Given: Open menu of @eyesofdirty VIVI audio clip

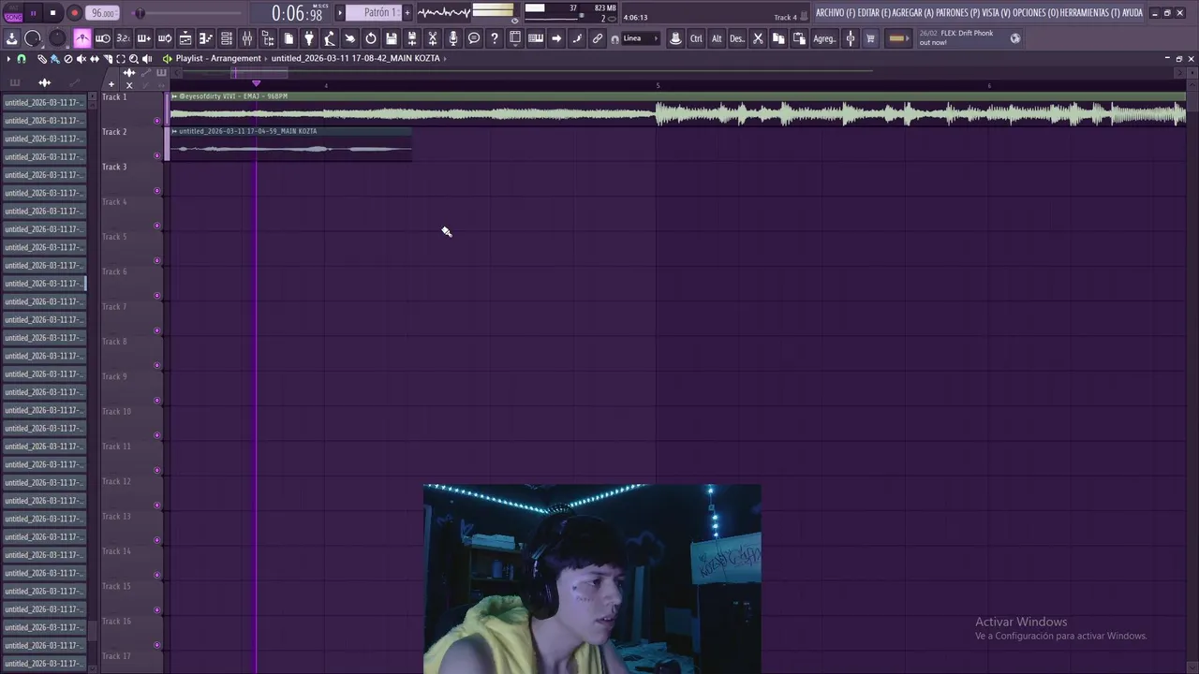Looking at the screenshot, I should (x=174, y=96).
